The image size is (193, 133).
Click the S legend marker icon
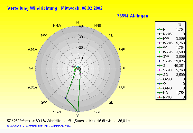(x=160, y=65)
